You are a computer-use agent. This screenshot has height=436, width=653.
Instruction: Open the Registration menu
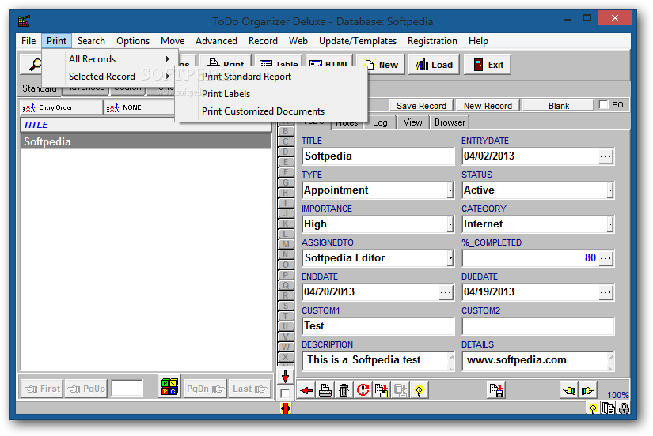point(432,41)
